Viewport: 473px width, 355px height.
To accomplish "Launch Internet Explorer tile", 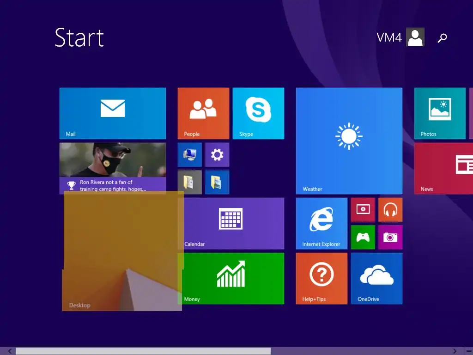I will [x=321, y=223].
